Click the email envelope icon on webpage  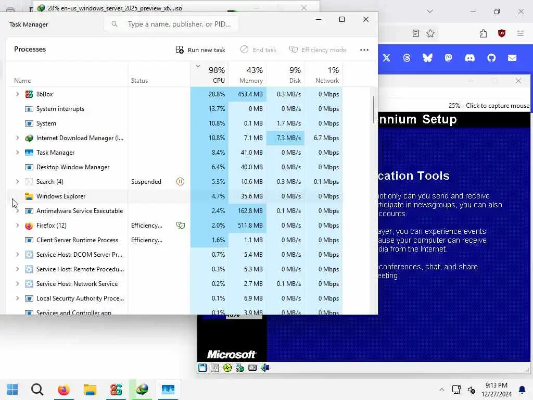[x=512, y=58]
